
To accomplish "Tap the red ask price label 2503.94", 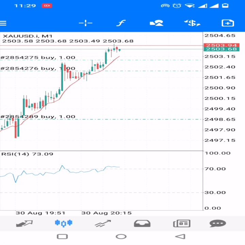I will (x=222, y=45).
